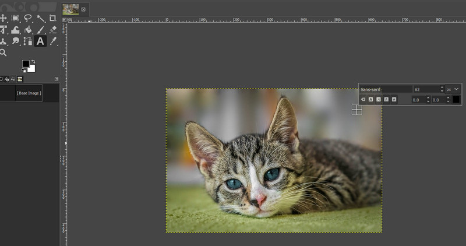Image resolution: width=466 pixels, height=246 pixels.
Task: Select the kitten image thumbnail tab
Action: click(70, 9)
